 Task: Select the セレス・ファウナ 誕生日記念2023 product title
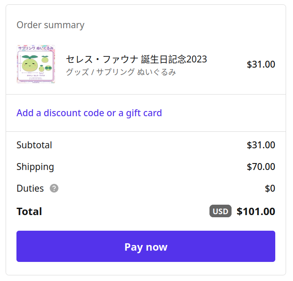136,59
